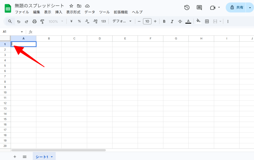Toggle bold formatting

164,22
